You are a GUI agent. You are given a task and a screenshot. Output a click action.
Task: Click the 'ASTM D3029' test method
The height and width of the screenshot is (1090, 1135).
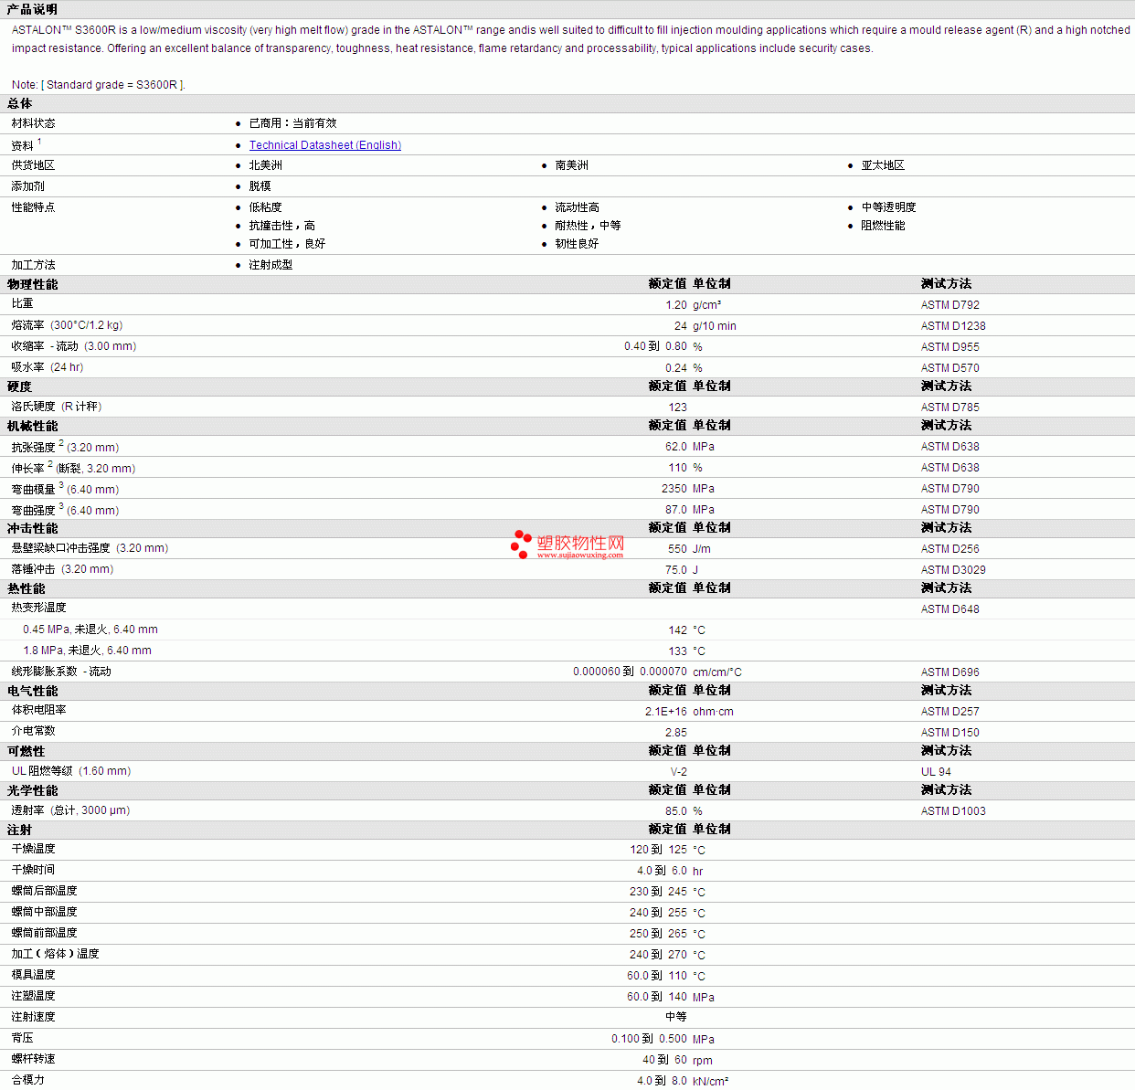point(953,570)
